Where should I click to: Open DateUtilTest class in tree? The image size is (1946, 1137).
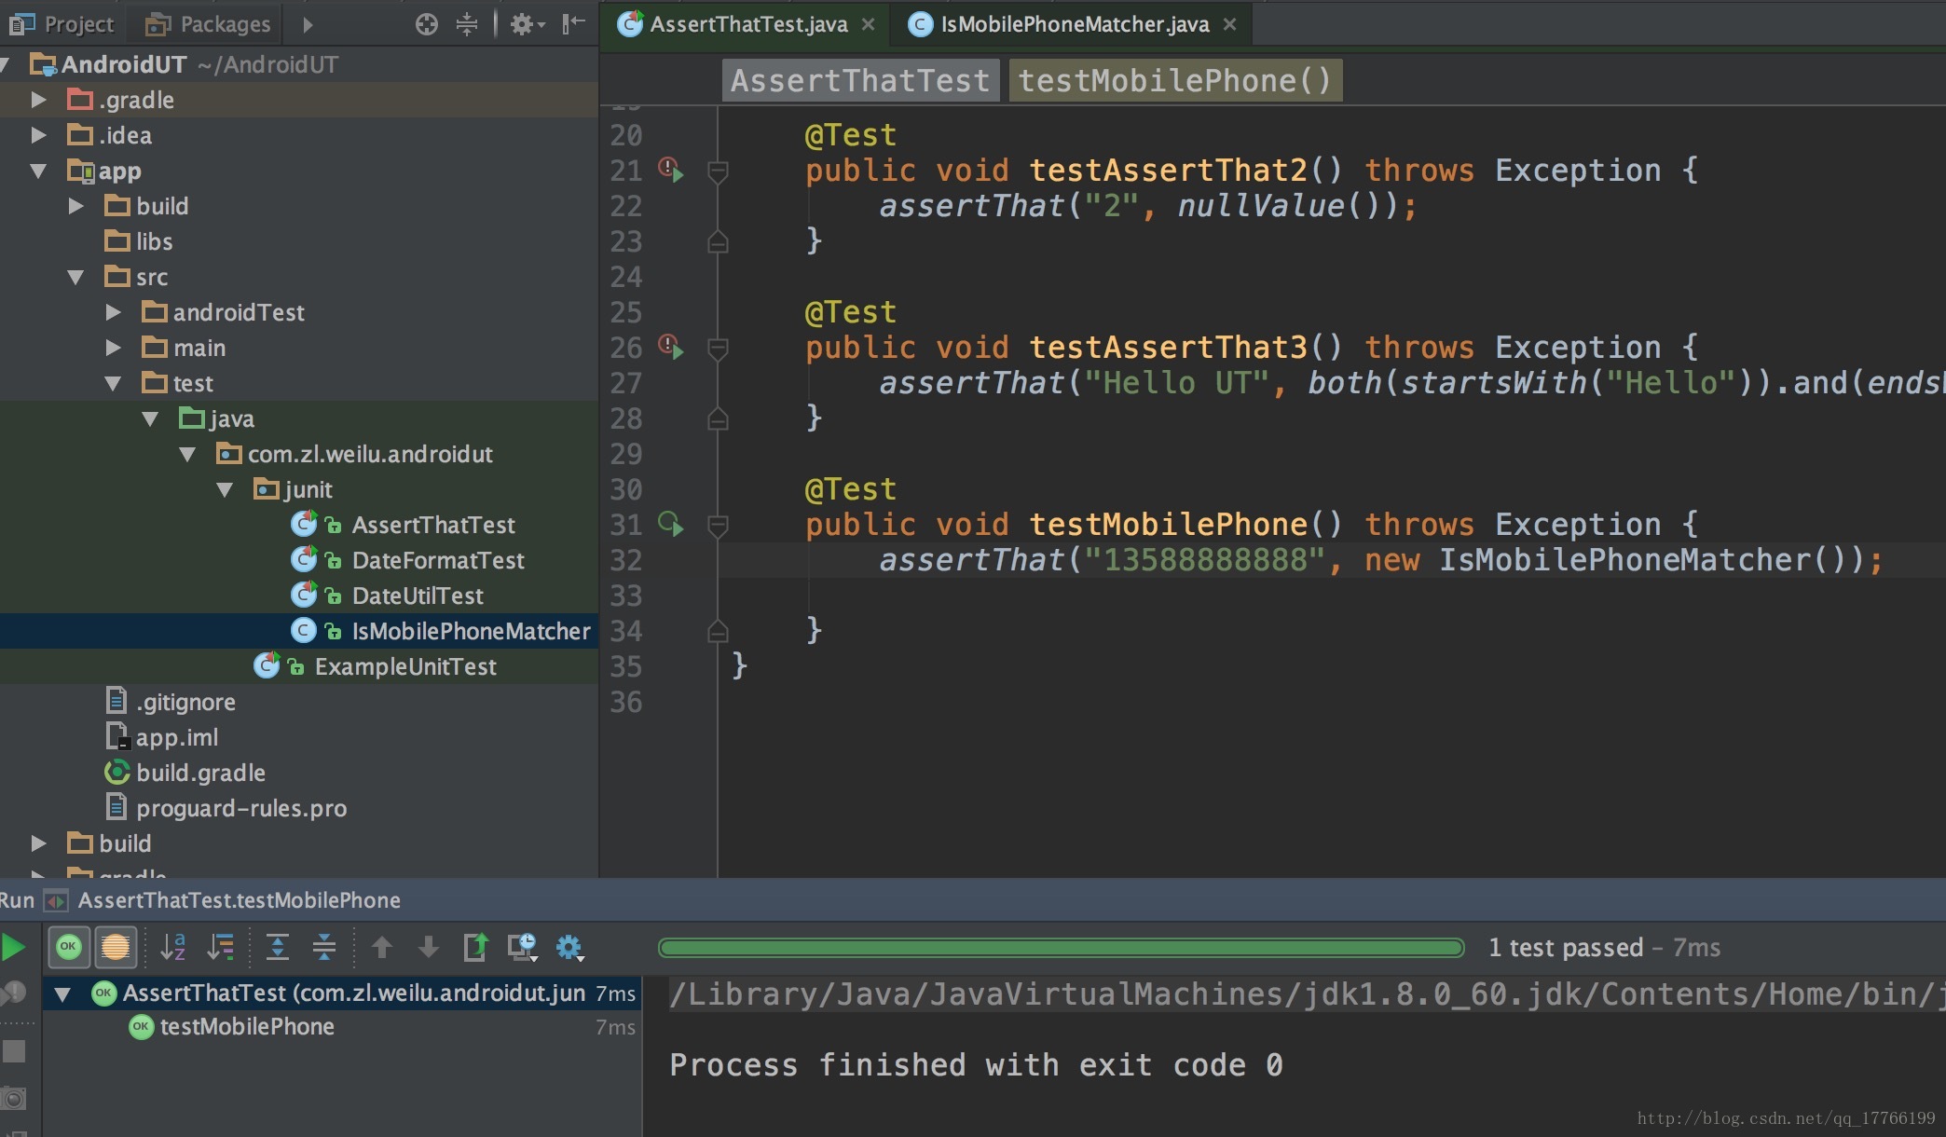(417, 596)
